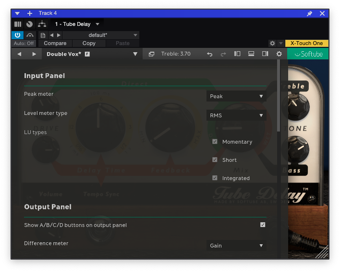
Task: Click the resize grip in window corner
Action: [322, 252]
